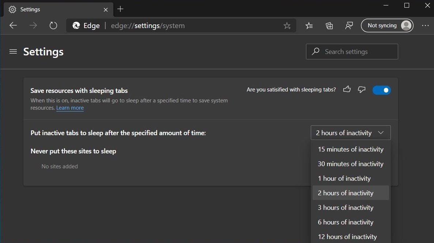Choose 15 minutes of inactivity

coord(351,149)
